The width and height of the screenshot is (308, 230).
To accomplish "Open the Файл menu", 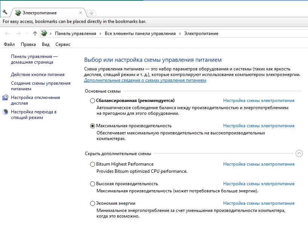I will [9, 44].
